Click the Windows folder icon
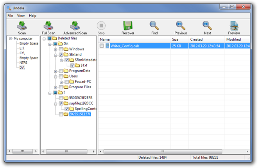 pyautogui.click(x=66, y=49)
